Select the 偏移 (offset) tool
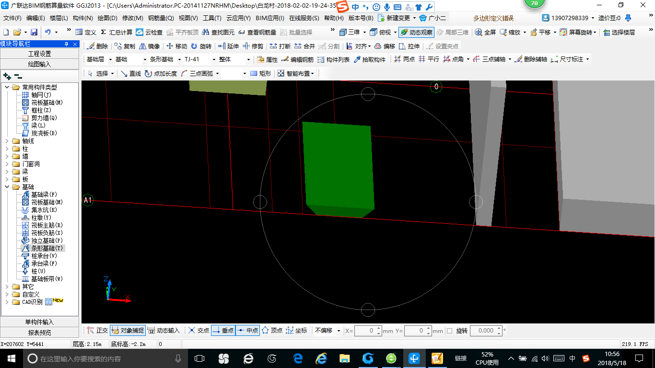Screen dimensions: 655x368 385,46
